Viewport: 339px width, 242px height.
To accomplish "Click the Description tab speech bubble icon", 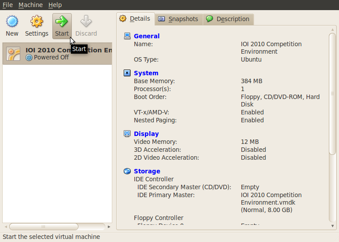I will click(209, 19).
